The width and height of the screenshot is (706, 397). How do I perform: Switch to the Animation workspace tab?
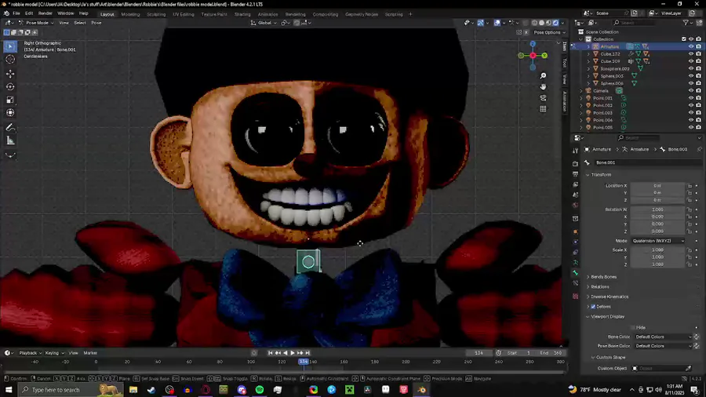[x=268, y=14]
